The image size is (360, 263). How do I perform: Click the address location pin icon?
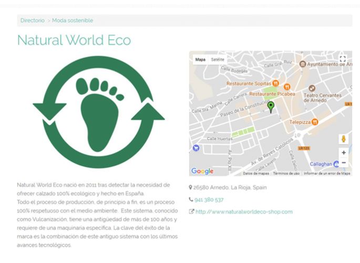[x=190, y=187]
